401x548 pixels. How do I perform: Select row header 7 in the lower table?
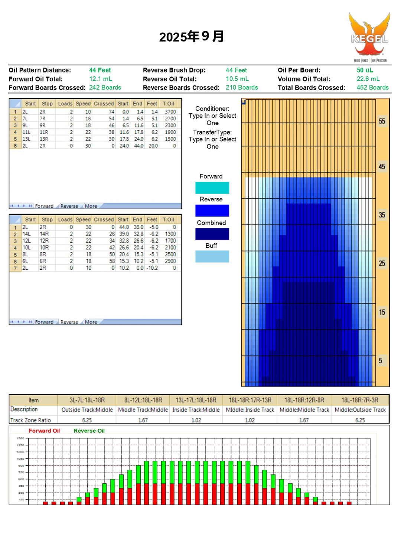pos(15,268)
